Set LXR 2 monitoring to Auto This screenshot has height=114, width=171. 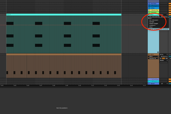pyautogui.click(x=164, y=58)
